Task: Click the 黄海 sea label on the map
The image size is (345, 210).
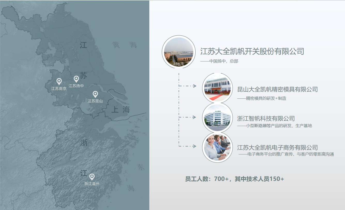Action: coord(125,45)
